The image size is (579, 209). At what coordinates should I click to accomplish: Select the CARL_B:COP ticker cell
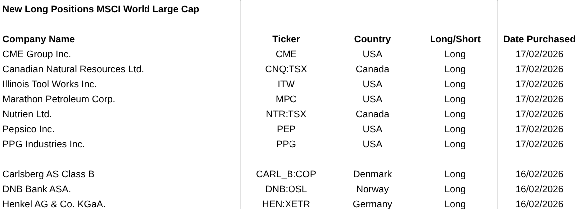tap(286, 174)
